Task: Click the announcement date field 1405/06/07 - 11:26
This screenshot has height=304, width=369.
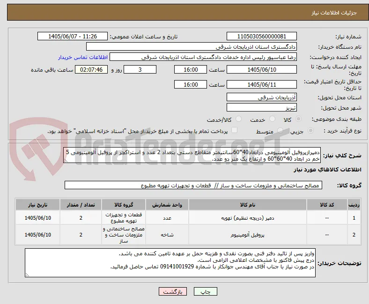Action: tap(73, 36)
